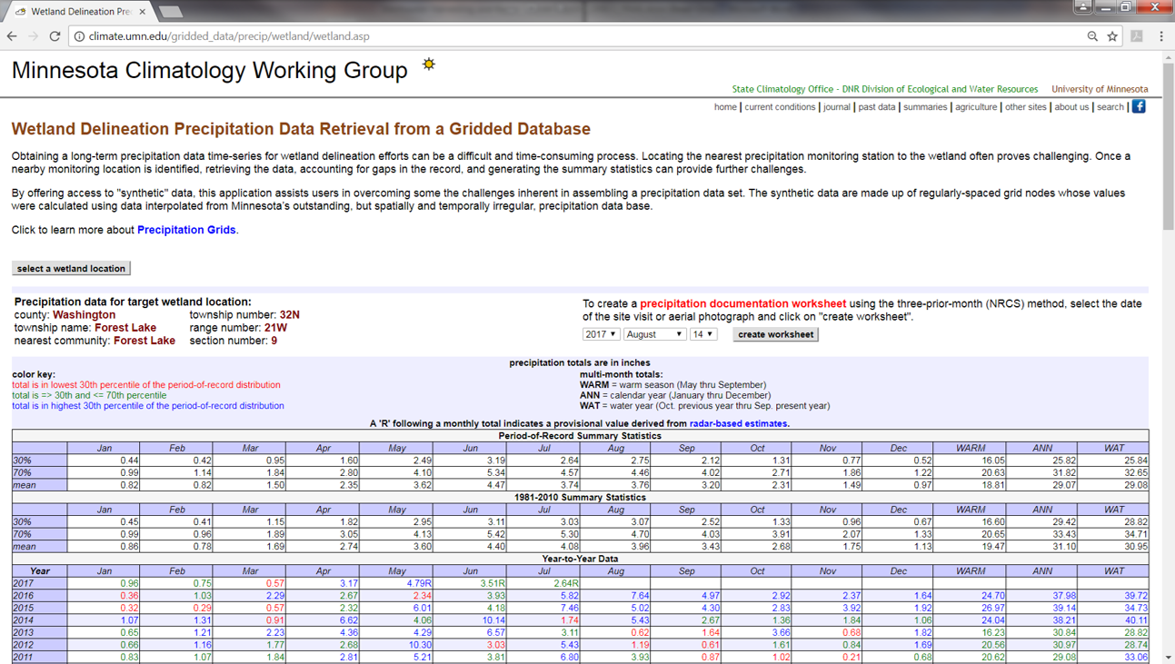Open the past data menu item
Viewport: 1175px width, 664px height.
click(876, 106)
